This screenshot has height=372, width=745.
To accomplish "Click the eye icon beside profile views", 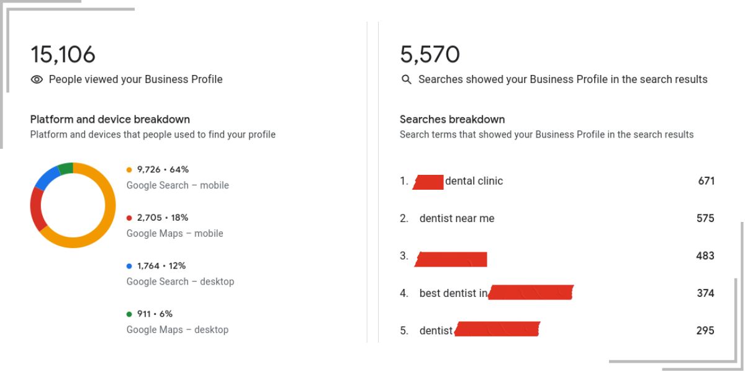I will click(x=37, y=79).
